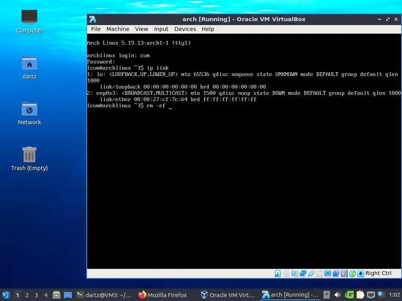The width and height of the screenshot is (402, 301).
Task: Click the link/loopback address line
Action: (x=183, y=87)
